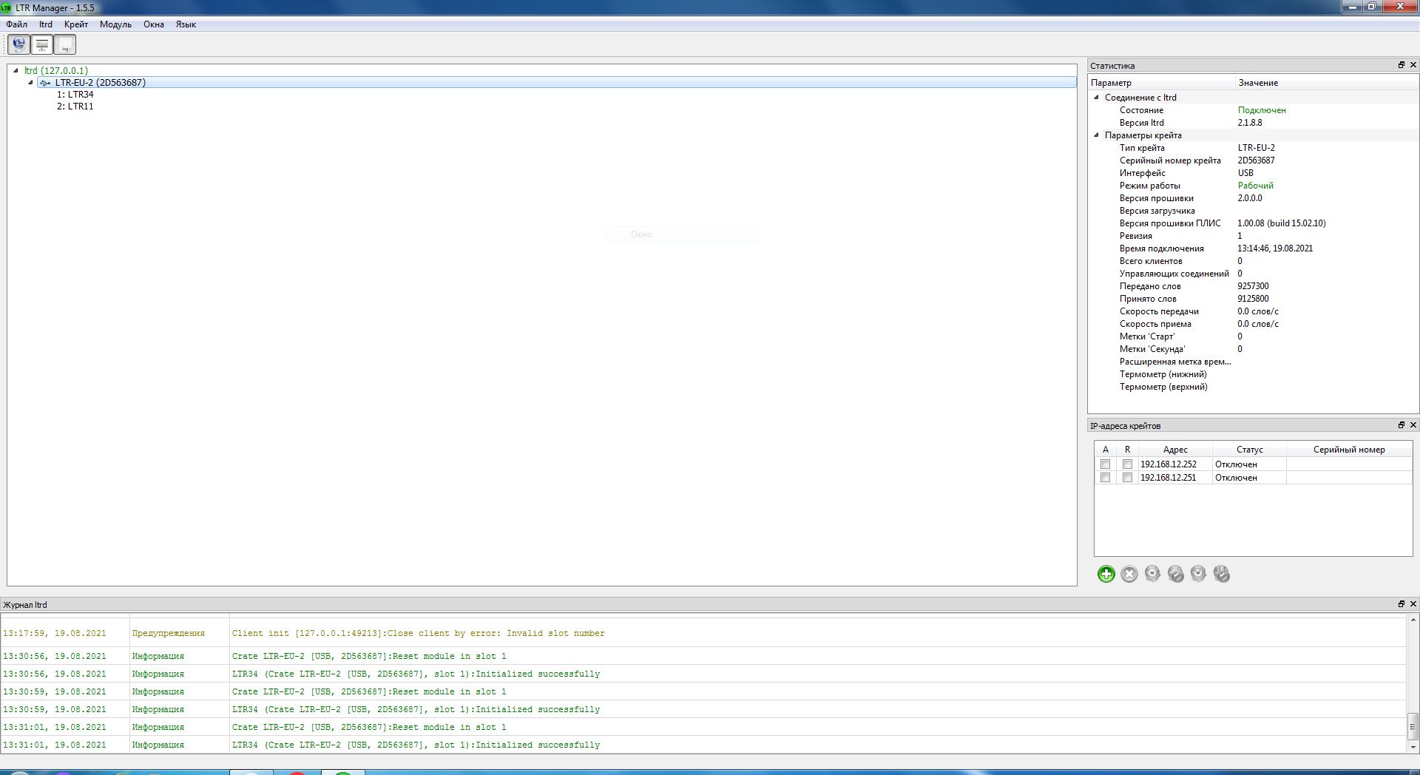The width and height of the screenshot is (1420, 775).
Task: Undock the IP-адреса крейтов panel
Action: click(x=1401, y=425)
